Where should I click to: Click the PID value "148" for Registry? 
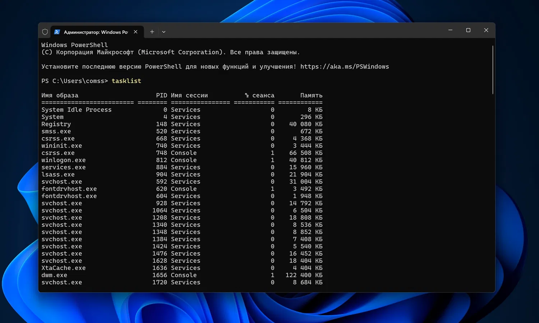(x=161, y=124)
